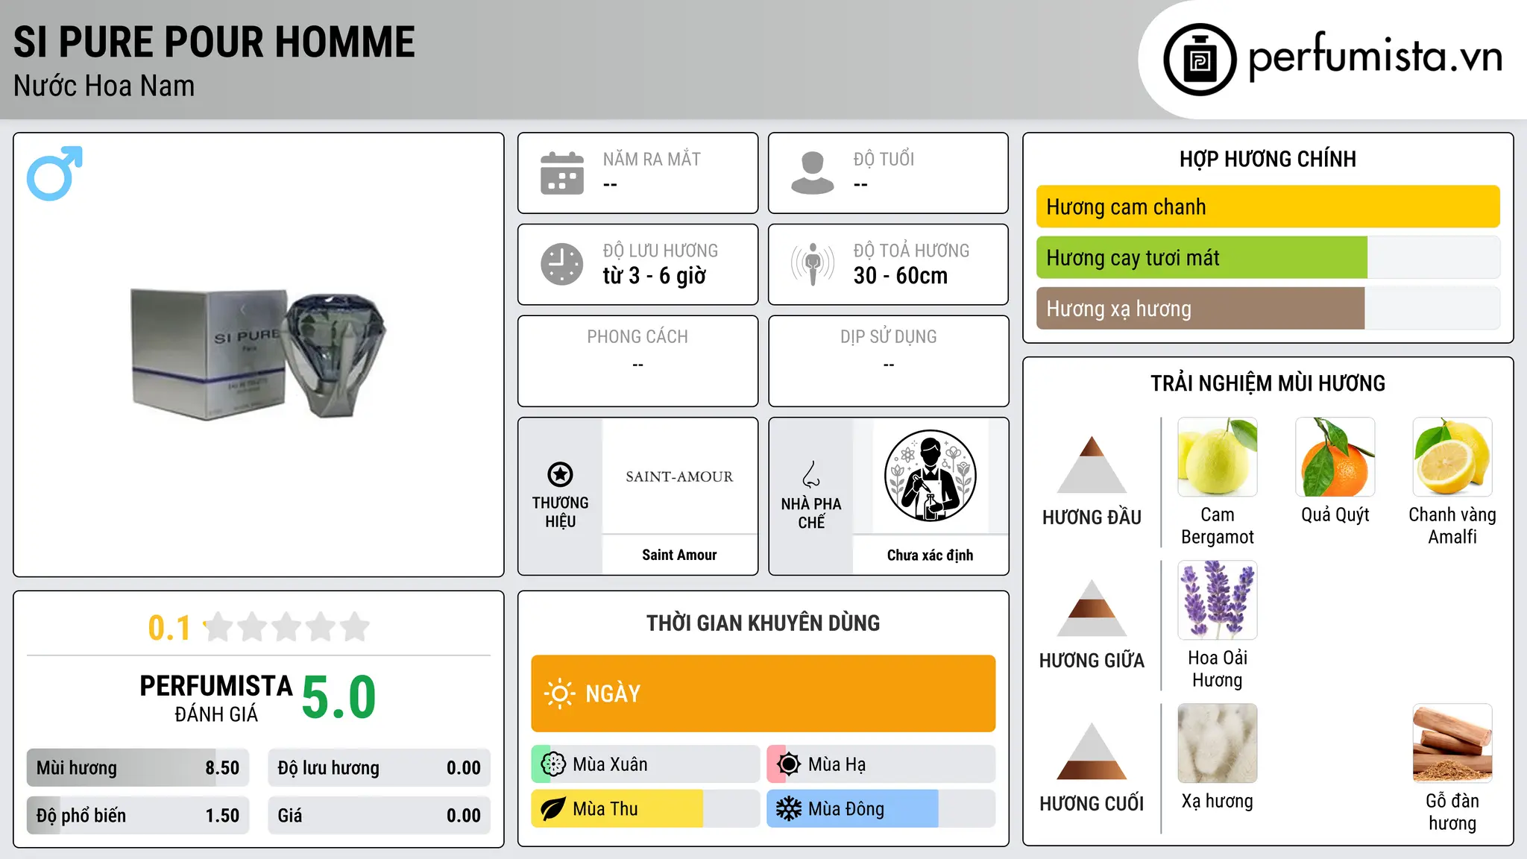Image resolution: width=1527 pixels, height=859 pixels.
Task: Click the Độ lưu hương 0.00 score bar
Action: coord(380,768)
